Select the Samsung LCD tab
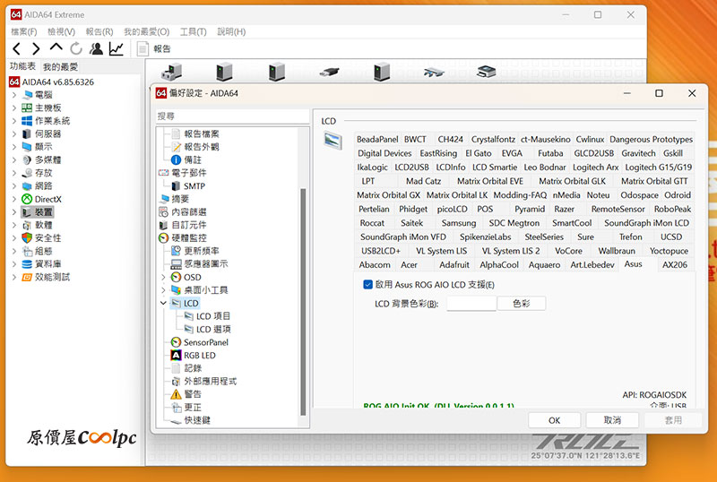717x482 pixels. (459, 223)
